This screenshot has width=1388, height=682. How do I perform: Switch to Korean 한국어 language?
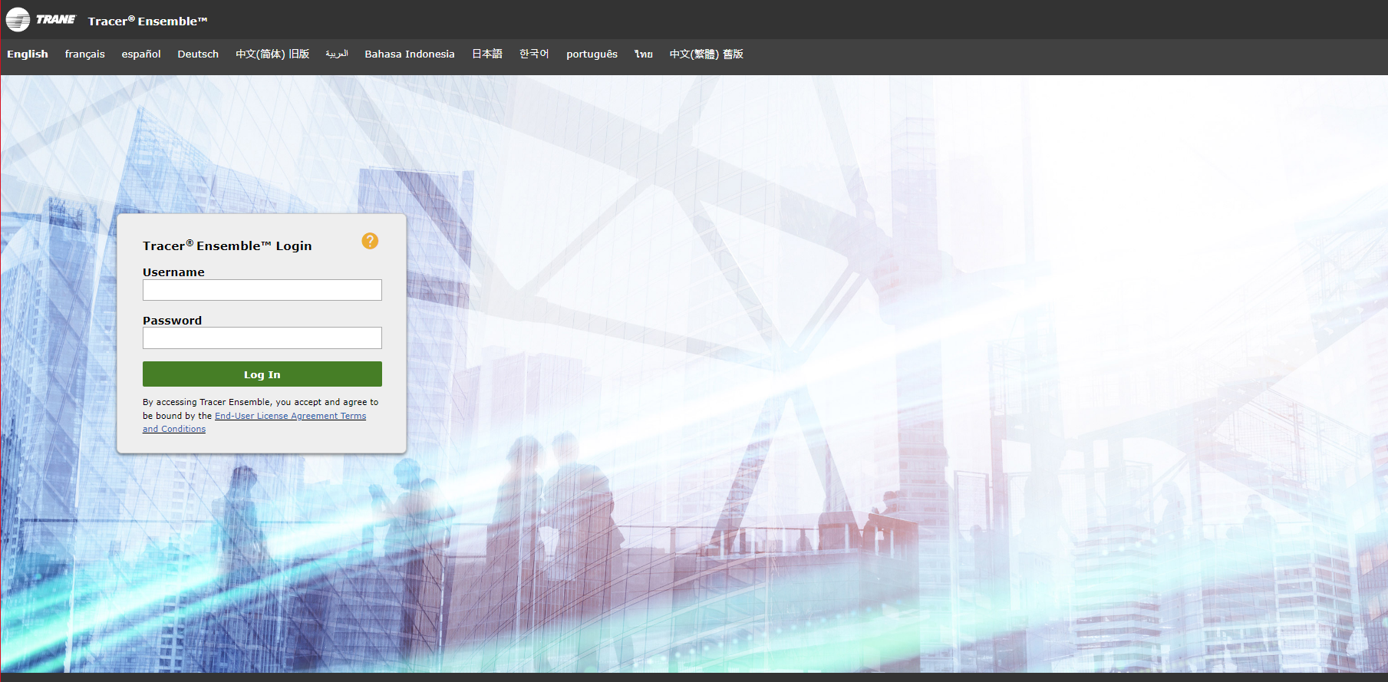click(x=534, y=54)
